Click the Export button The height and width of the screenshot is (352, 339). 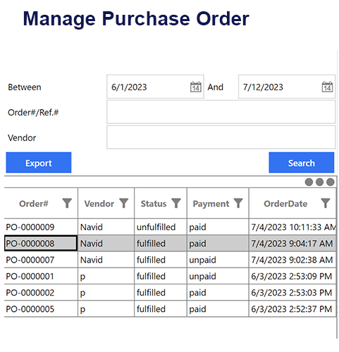pyautogui.click(x=39, y=163)
